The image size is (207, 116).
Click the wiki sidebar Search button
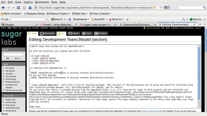click(x=17, y=58)
